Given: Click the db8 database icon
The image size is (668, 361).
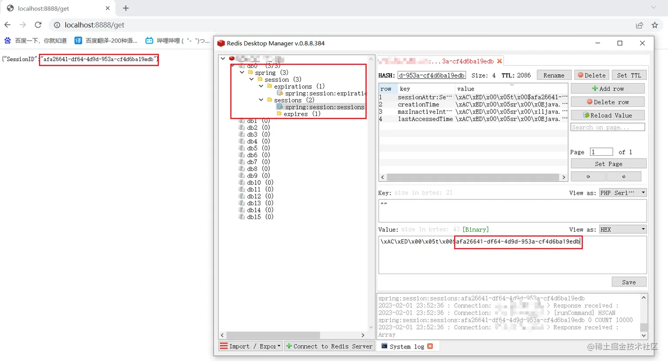Looking at the screenshot, I should point(242,169).
